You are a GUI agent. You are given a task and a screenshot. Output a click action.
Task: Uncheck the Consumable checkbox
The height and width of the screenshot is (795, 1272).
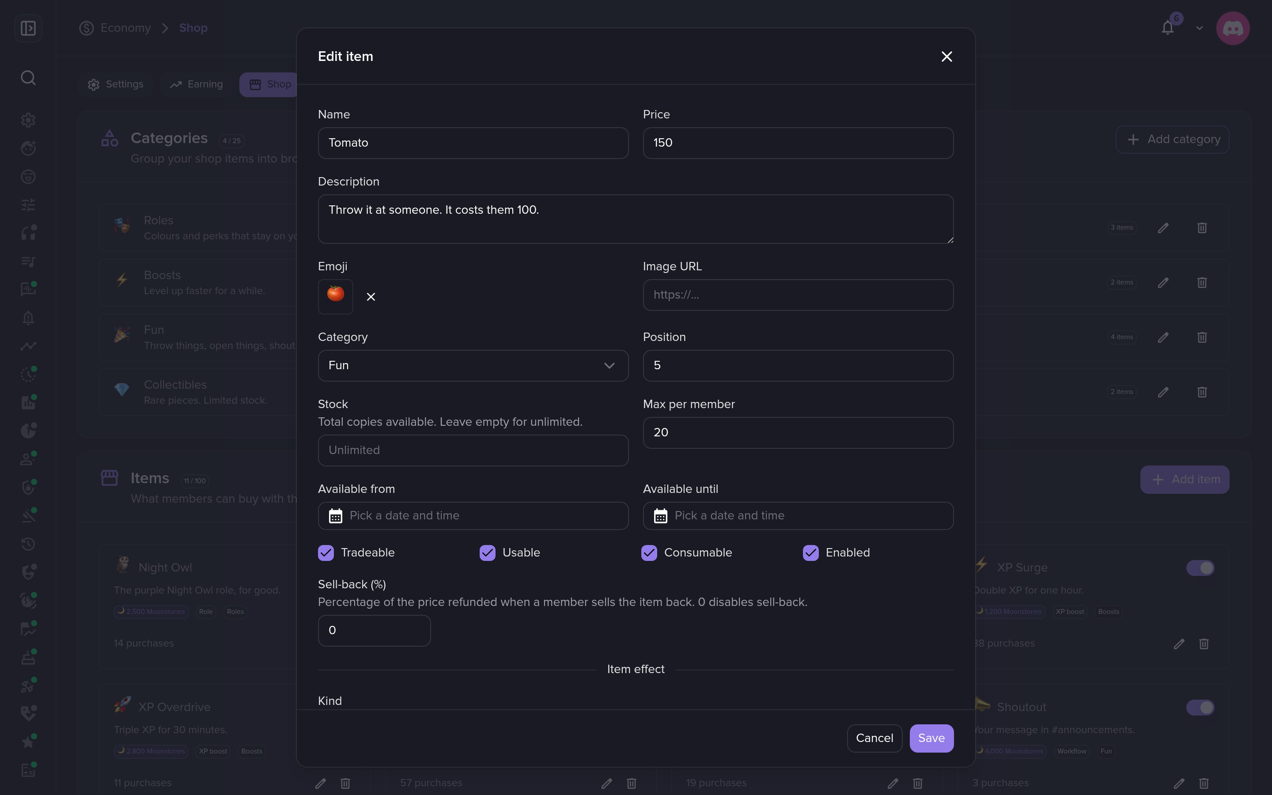(x=649, y=553)
